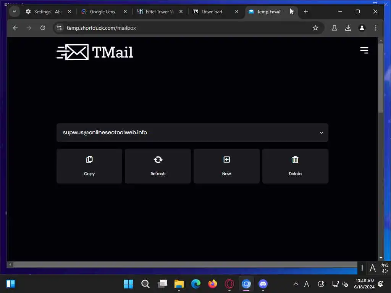Bookmark this page with the star
391x293 pixels.
(x=315, y=28)
